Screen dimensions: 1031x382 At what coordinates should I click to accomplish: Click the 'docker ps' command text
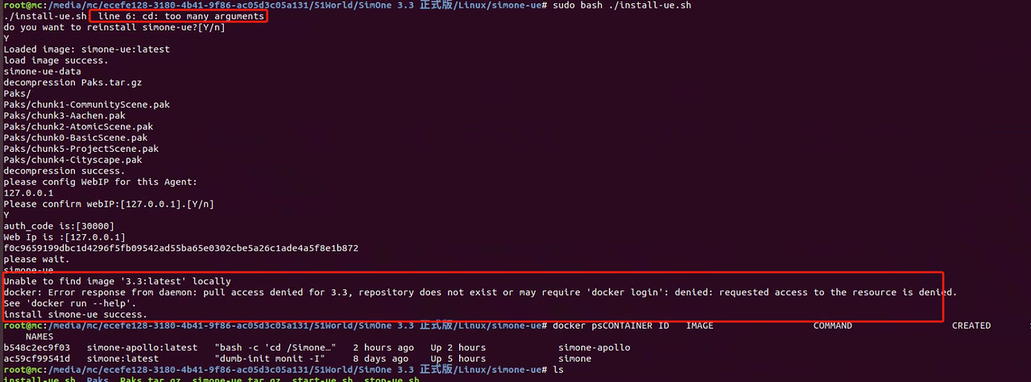[x=578, y=326]
